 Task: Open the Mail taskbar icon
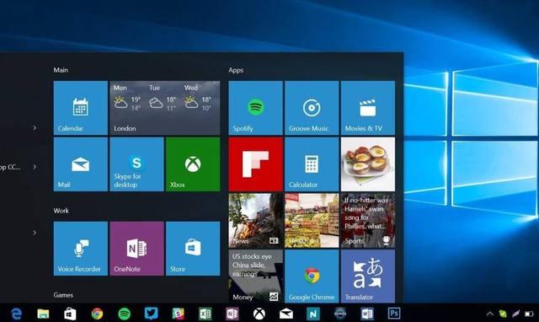pyautogui.click(x=286, y=314)
